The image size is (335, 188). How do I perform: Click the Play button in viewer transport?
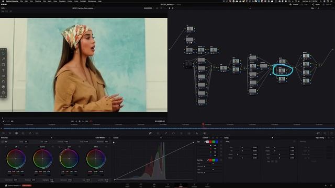click(x=83, y=121)
